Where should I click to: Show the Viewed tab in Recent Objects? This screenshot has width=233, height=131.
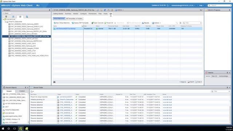pyautogui.click(x=9, y=91)
